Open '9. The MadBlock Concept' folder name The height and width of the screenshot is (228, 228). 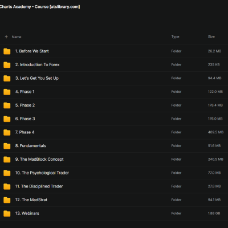click(x=39, y=159)
